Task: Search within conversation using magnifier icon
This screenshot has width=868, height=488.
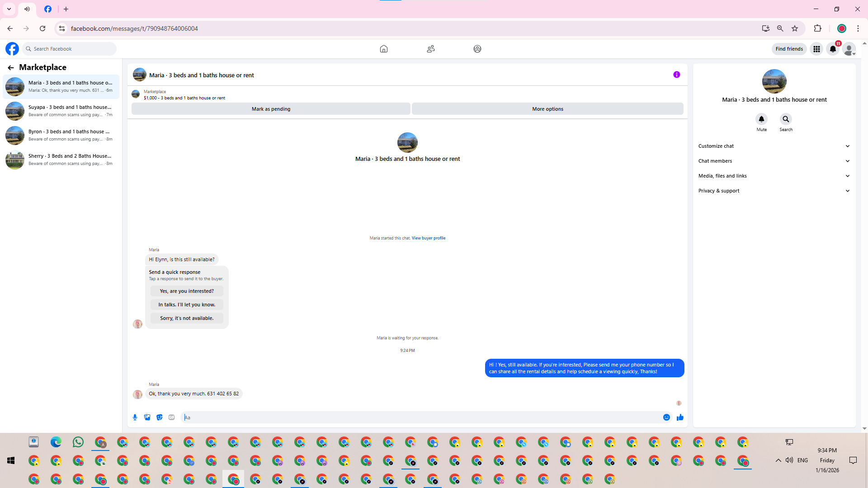Action: (x=786, y=119)
